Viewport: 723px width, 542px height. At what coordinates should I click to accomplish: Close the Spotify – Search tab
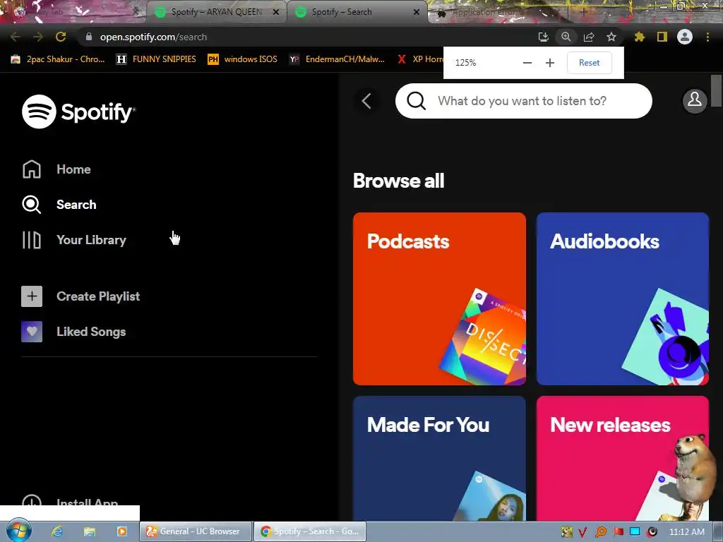(417, 13)
